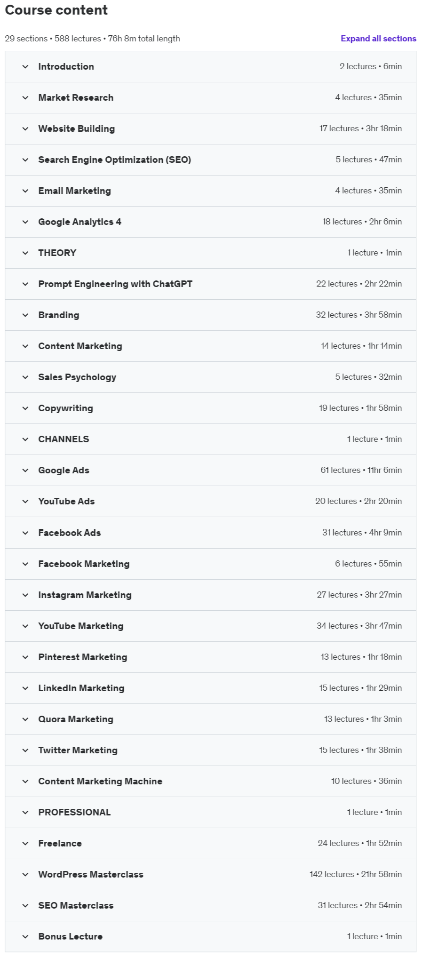Expand the Bonus Lecture section
Viewport: 422px width, 958px height.
(x=70, y=937)
